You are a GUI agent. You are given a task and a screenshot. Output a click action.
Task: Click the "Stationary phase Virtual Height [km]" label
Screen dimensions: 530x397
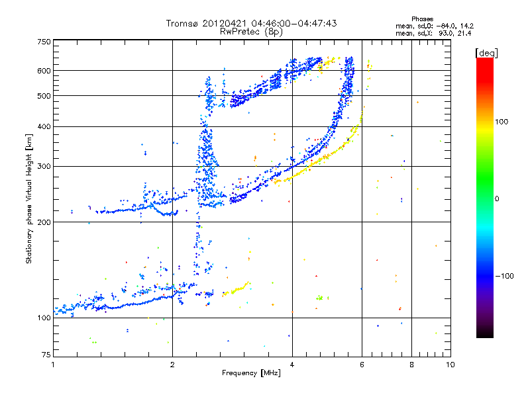coord(29,198)
